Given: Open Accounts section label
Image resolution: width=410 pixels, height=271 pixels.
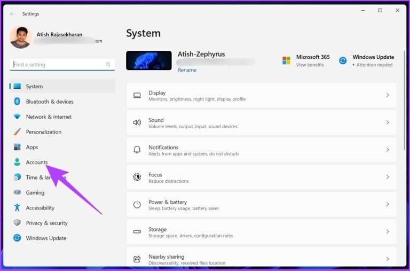Looking at the screenshot, I should [37, 162].
